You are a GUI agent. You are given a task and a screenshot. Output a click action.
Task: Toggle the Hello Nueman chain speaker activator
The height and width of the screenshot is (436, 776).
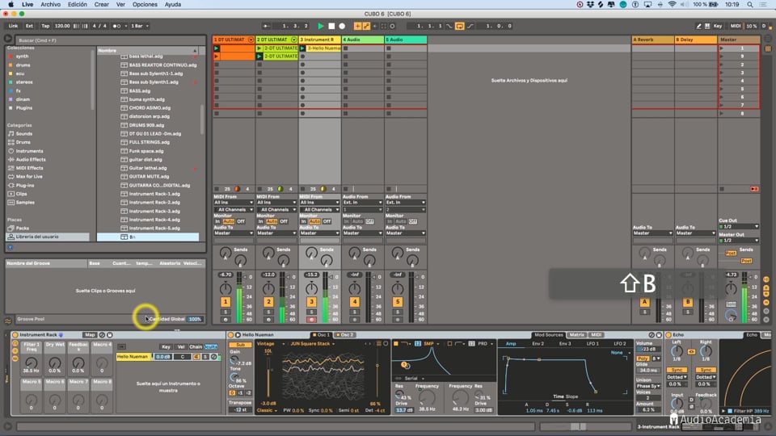tap(196, 356)
